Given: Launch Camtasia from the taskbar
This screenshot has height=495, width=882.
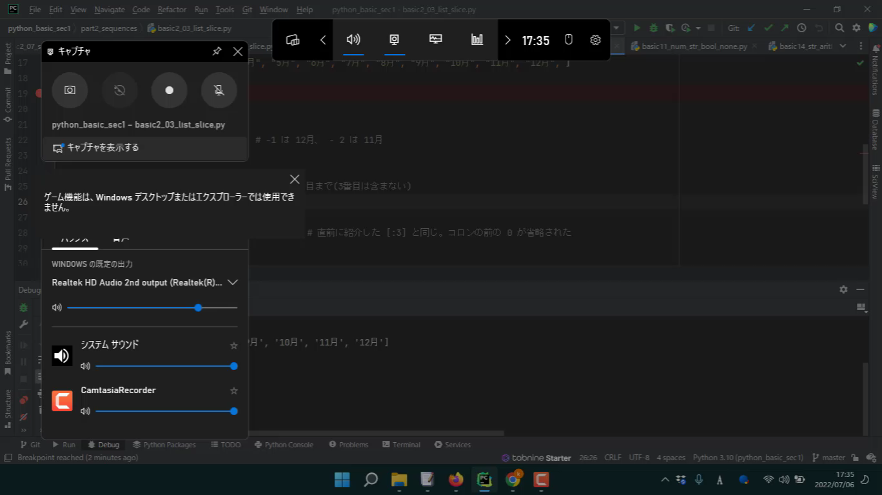Looking at the screenshot, I should pyautogui.click(x=541, y=480).
